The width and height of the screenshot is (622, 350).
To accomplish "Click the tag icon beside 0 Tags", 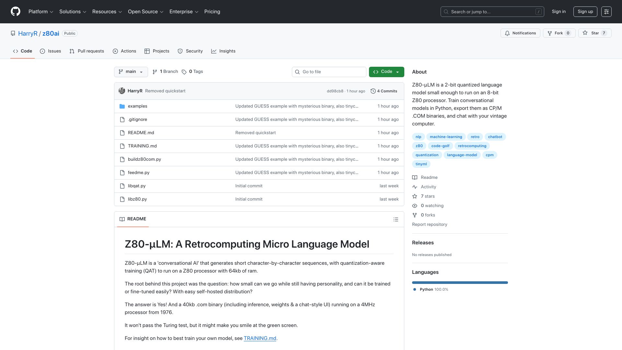I will pyautogui.click(x=184, y=72).
